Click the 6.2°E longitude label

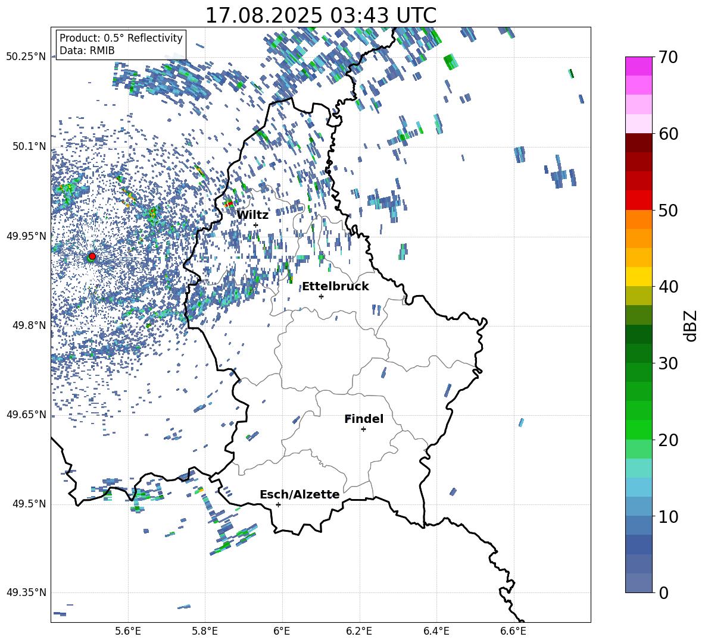click(x=359, y=631)
